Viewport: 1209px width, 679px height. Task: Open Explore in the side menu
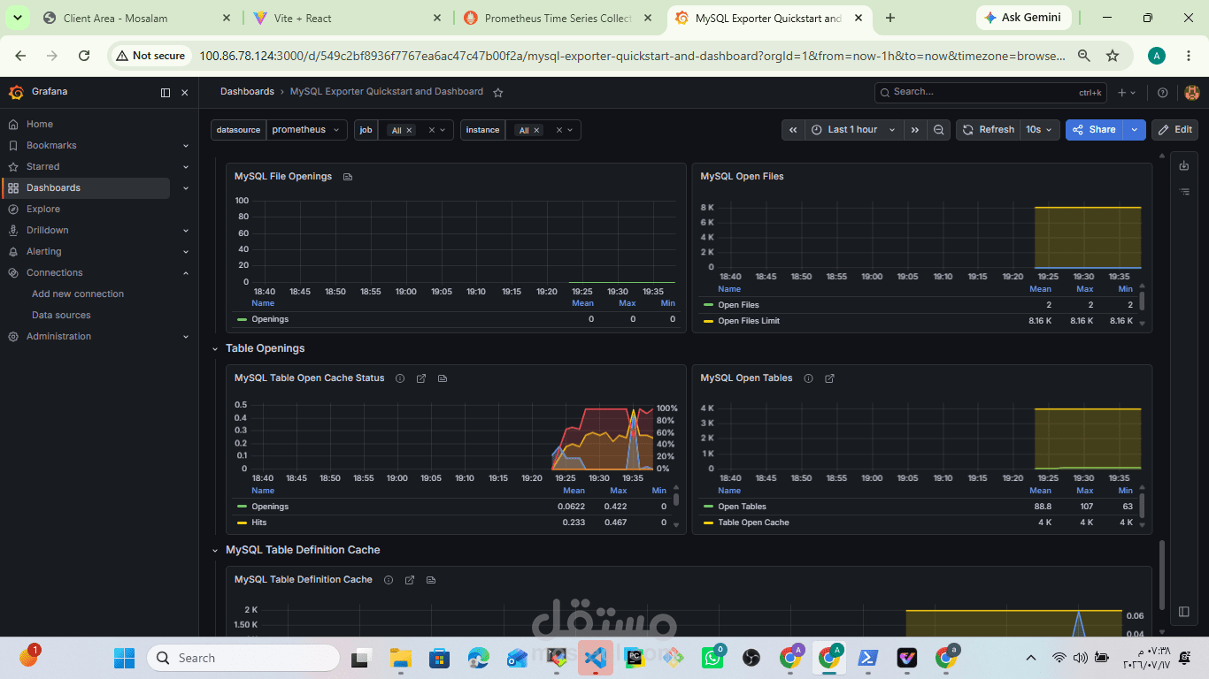(x=43, y=210)
